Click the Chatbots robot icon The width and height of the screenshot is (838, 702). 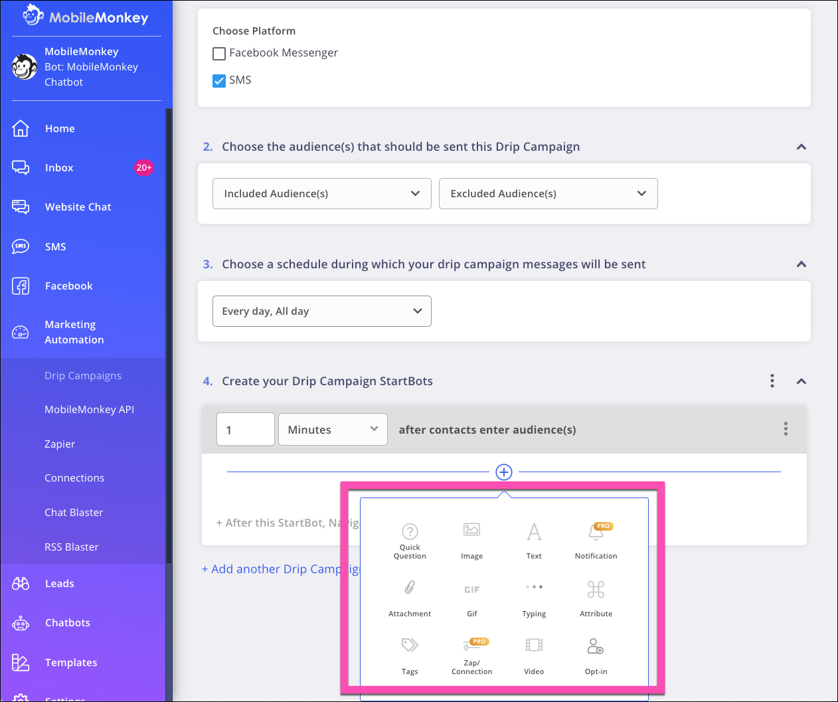[21, 623]
